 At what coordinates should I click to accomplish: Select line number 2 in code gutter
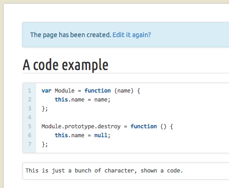coord(30,100)
